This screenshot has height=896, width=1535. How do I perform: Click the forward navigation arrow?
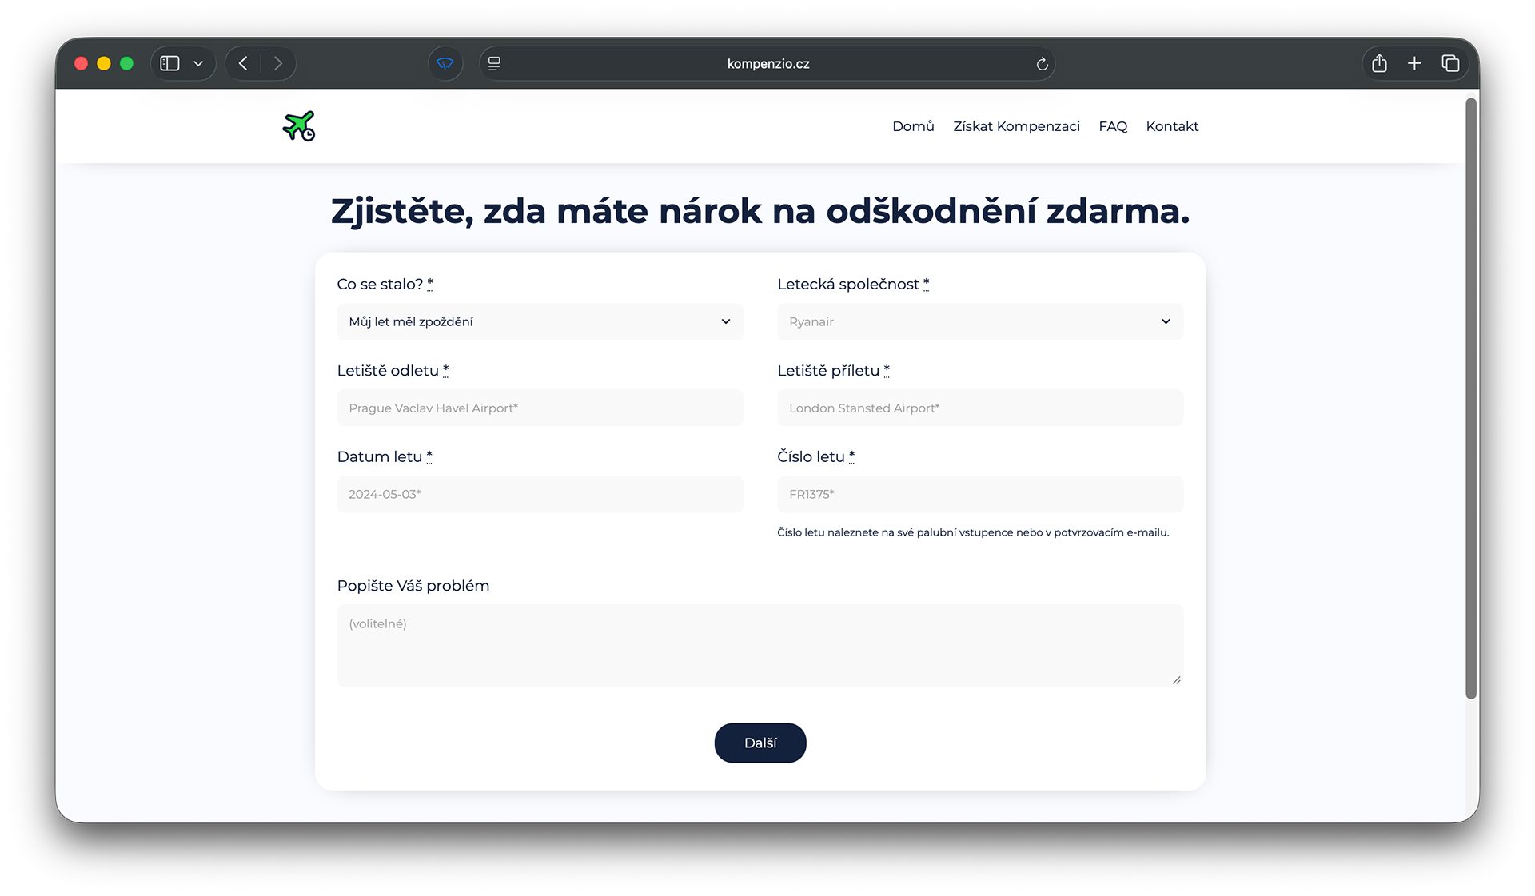point(277,63)
